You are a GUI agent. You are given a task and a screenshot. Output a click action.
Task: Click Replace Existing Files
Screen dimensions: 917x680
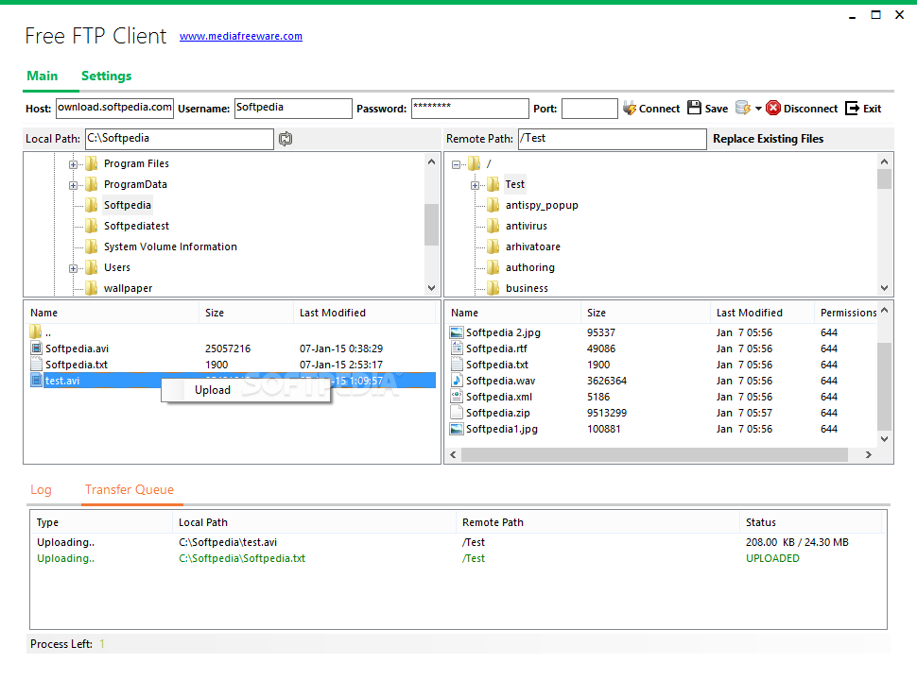(x=768, y=139)
